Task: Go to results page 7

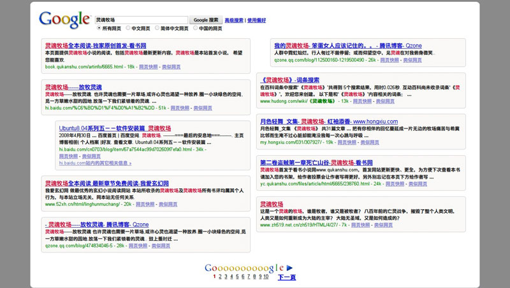Action: 249,277
